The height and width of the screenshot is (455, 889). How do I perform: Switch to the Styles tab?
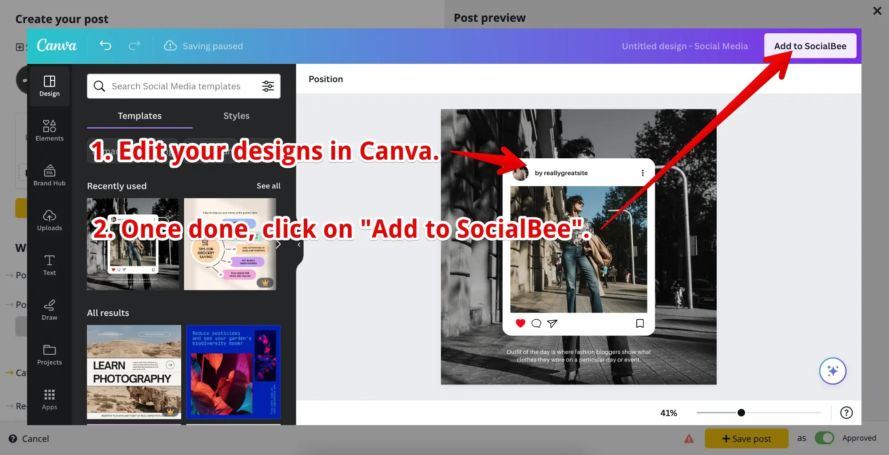pyautogui.click(x=236, y=116)
